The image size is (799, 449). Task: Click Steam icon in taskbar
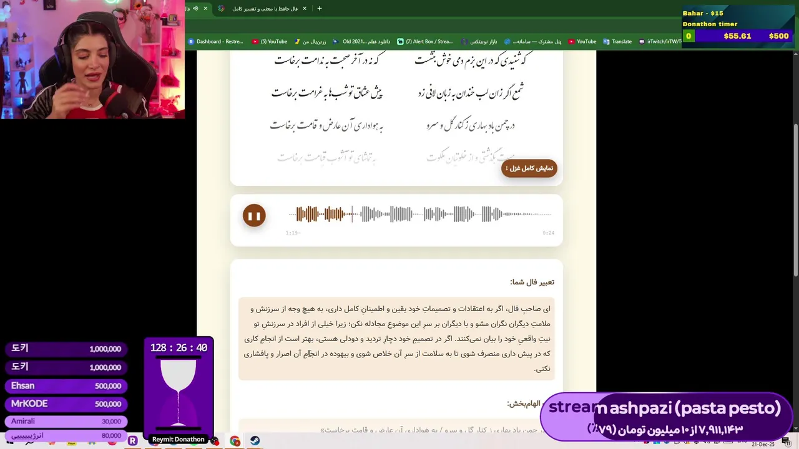255,441
